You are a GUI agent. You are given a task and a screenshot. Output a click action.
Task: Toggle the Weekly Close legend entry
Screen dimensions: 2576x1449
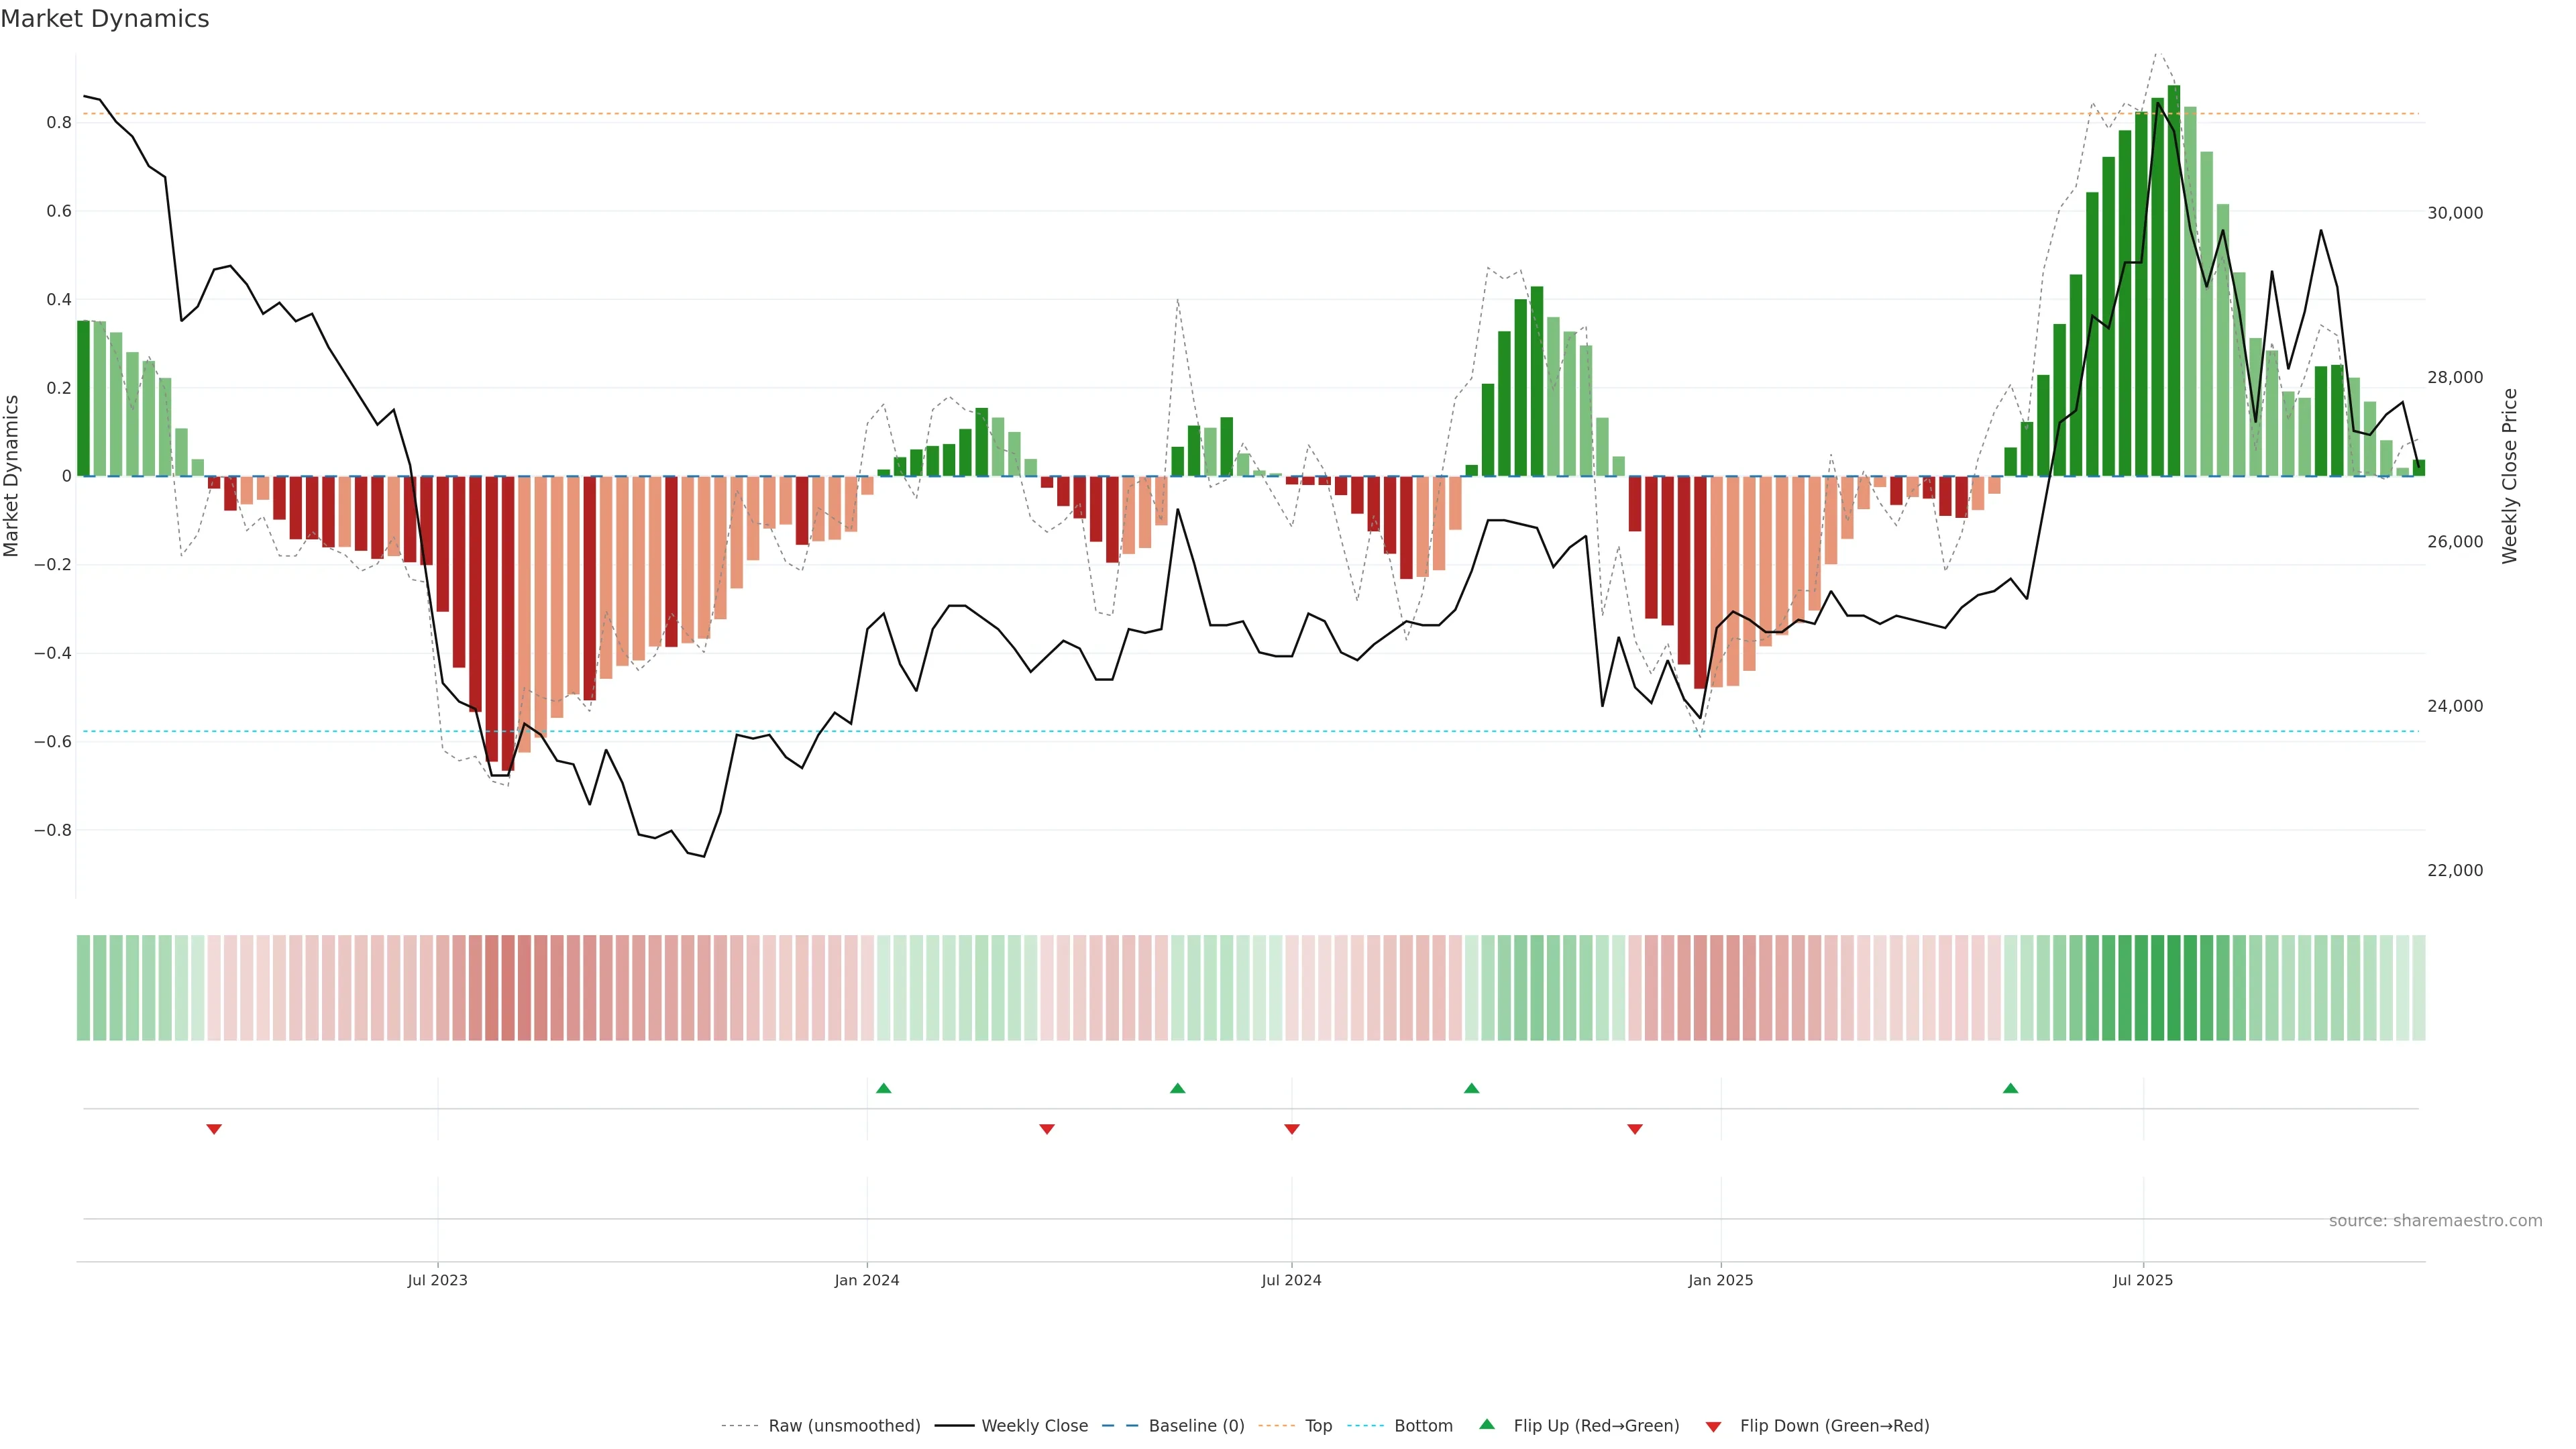[1034, 1426]
